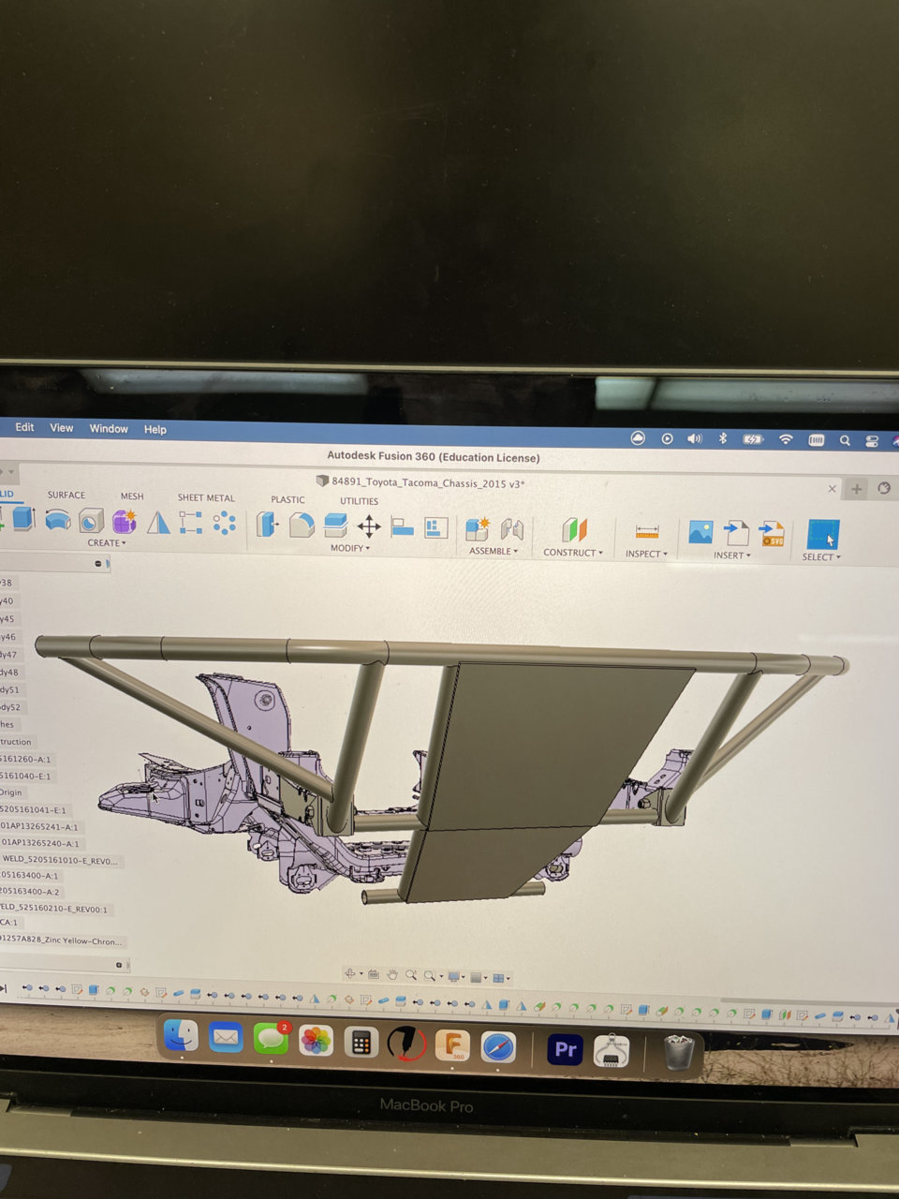This screenshot has width=899, height=1199.
Task: Select the Mirror tool in Create
Action: (158, 522)
